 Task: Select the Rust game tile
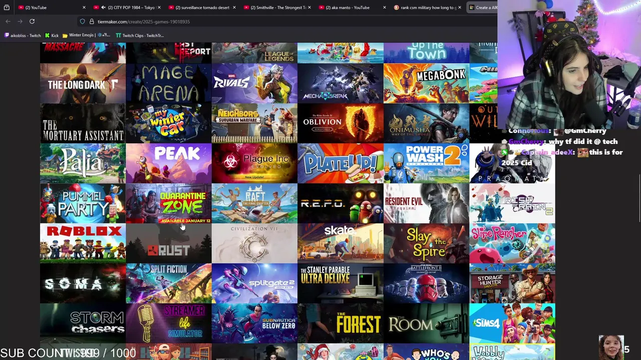pyautogui.click(x=169, y=243)
